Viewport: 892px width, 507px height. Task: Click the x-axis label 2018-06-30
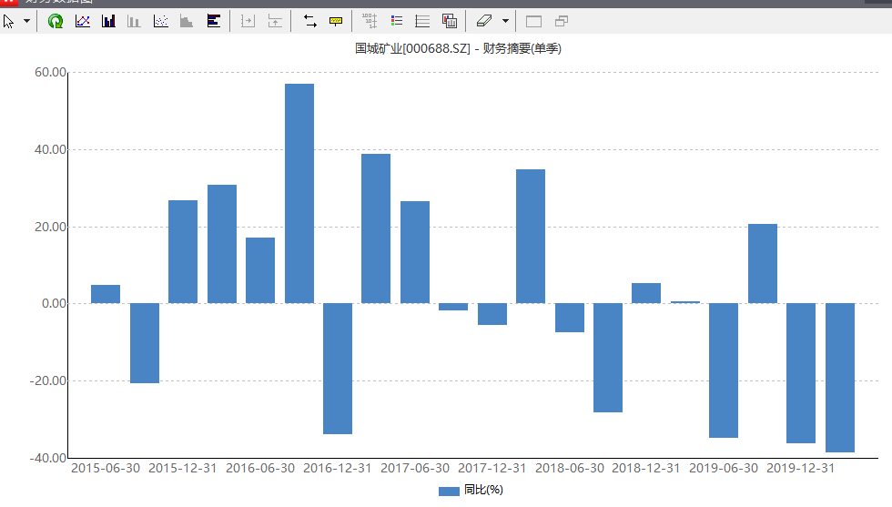pos(570,468)
